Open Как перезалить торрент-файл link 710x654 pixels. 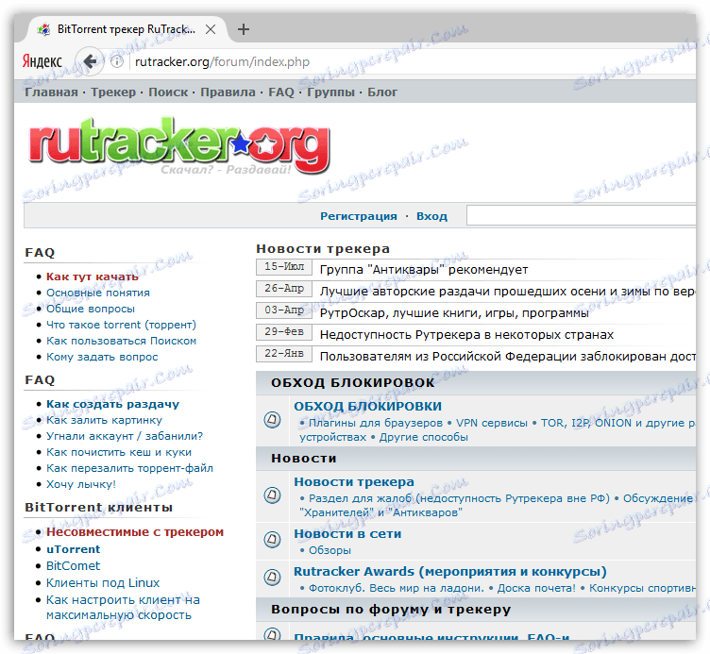pos(129,468)
